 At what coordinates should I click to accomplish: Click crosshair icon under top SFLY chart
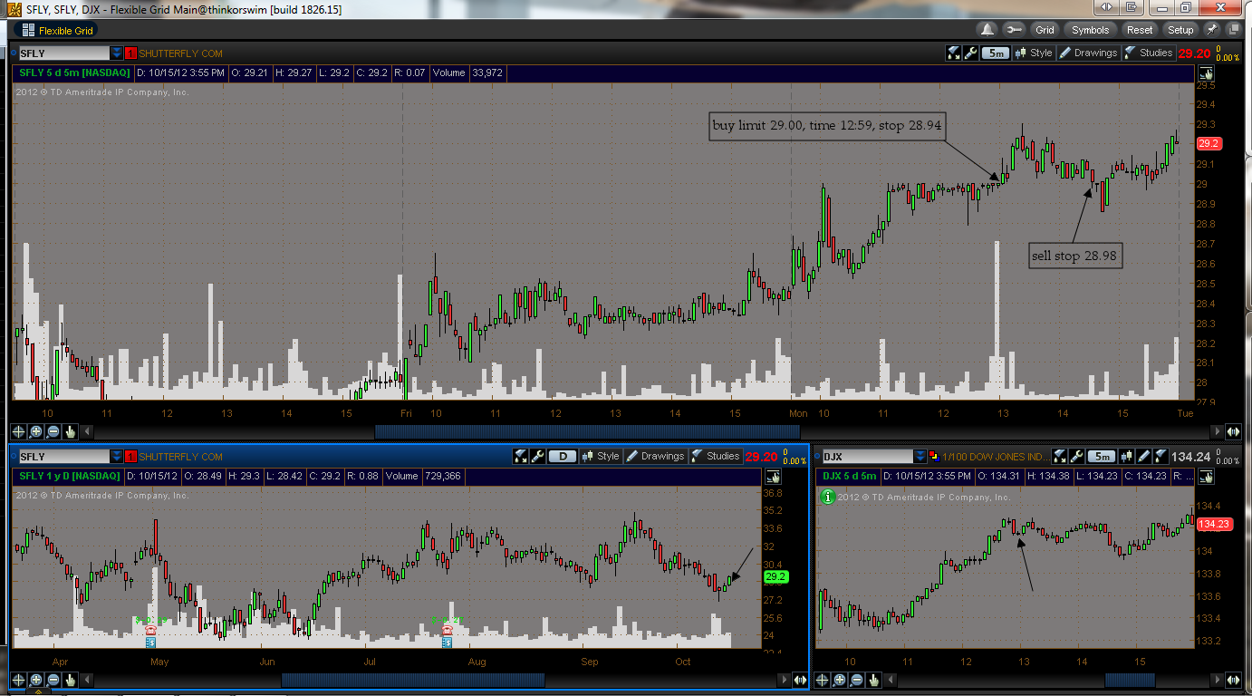click(18, 432)
